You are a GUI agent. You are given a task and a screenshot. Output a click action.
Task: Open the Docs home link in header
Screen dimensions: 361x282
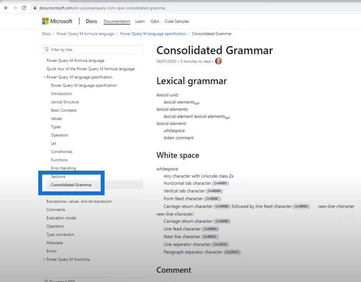point(91,21)
